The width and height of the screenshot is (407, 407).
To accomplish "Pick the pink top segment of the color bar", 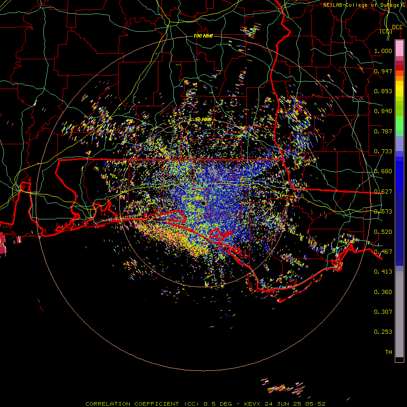I will 399,48.
